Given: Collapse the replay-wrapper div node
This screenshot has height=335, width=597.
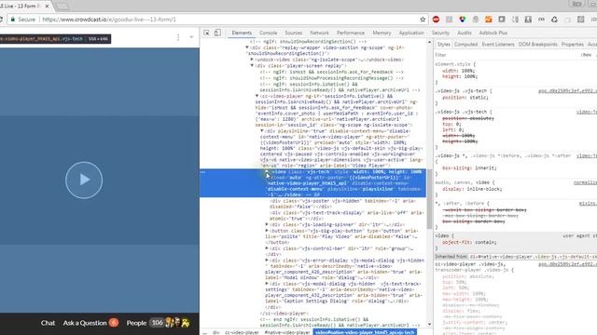Looking at the screenshot, I should (x=247, y=47).
